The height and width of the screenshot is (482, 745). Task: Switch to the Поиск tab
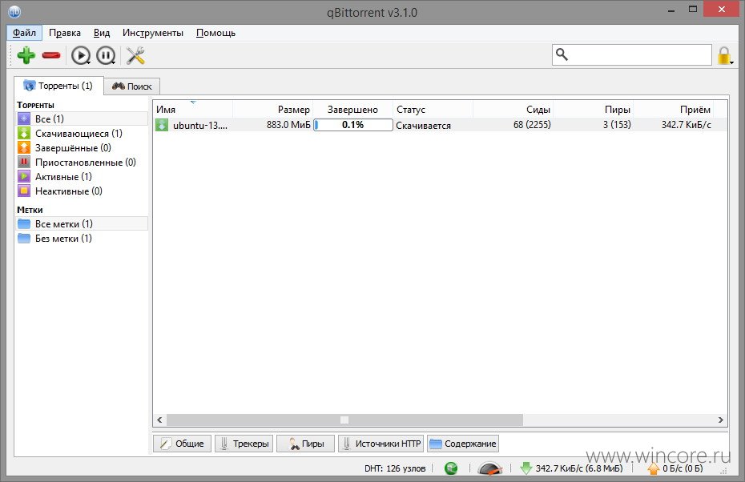[131, 86]
